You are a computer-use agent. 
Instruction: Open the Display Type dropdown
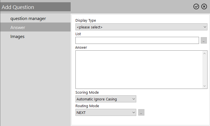[x=141, y=27]
